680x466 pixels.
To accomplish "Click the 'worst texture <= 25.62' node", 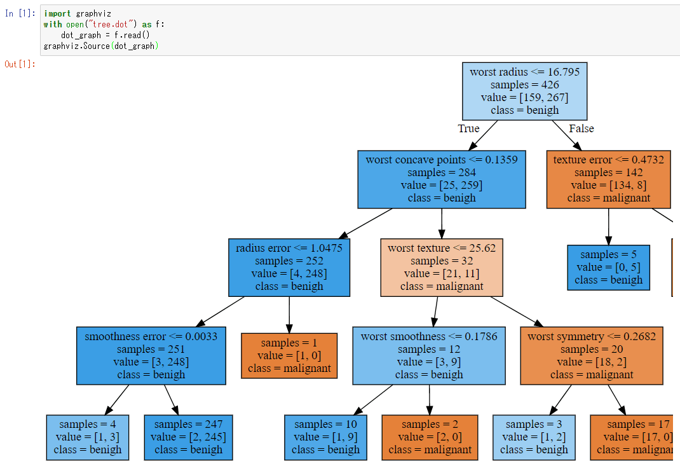I will click(442, 267).
